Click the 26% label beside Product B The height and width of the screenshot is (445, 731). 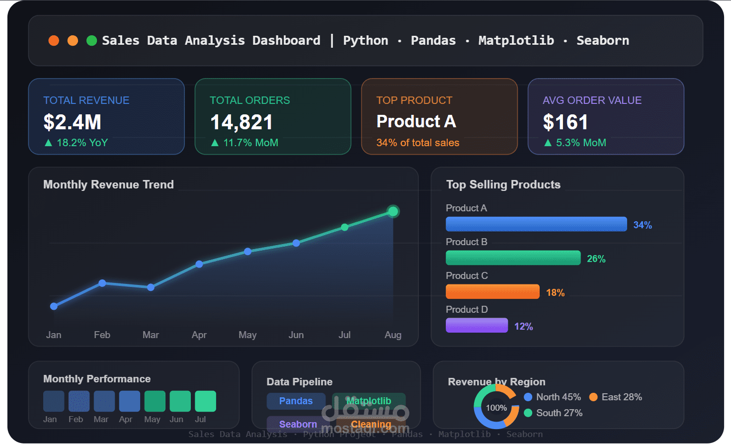(596, 259)
